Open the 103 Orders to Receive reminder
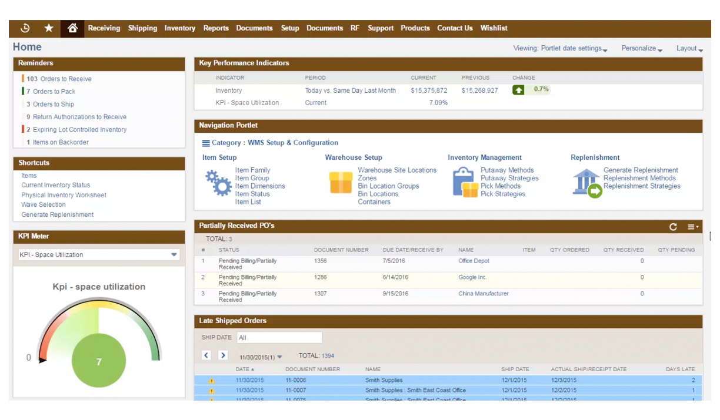This screenshot has height=420, width=720. tap(59, 79)
